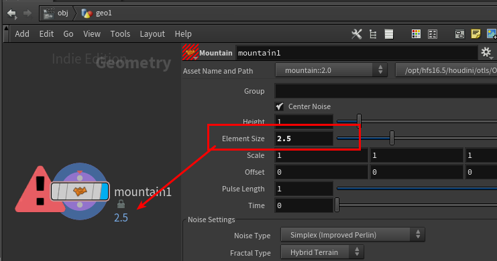Select the obj path segment
Screen dimensions: 497x261
pyautogui.click(x=56, y=13)
